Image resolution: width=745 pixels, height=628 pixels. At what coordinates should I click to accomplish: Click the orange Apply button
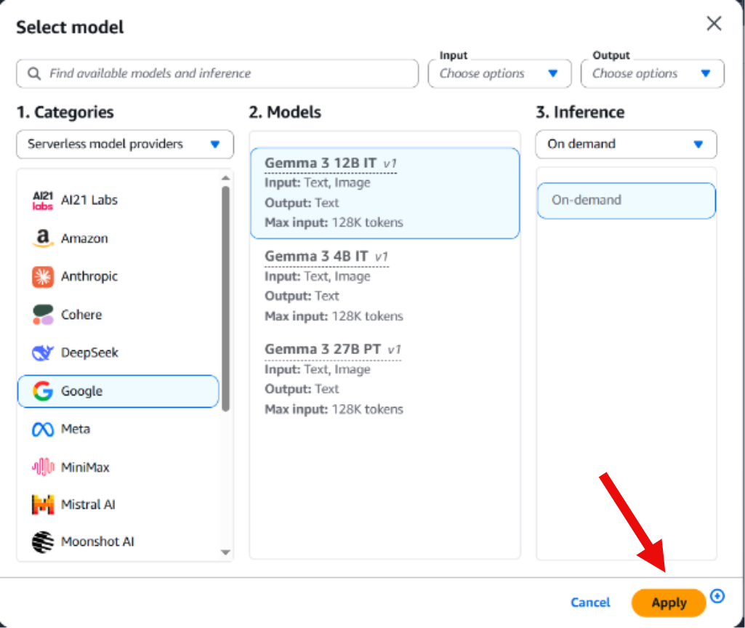[669, 603]
